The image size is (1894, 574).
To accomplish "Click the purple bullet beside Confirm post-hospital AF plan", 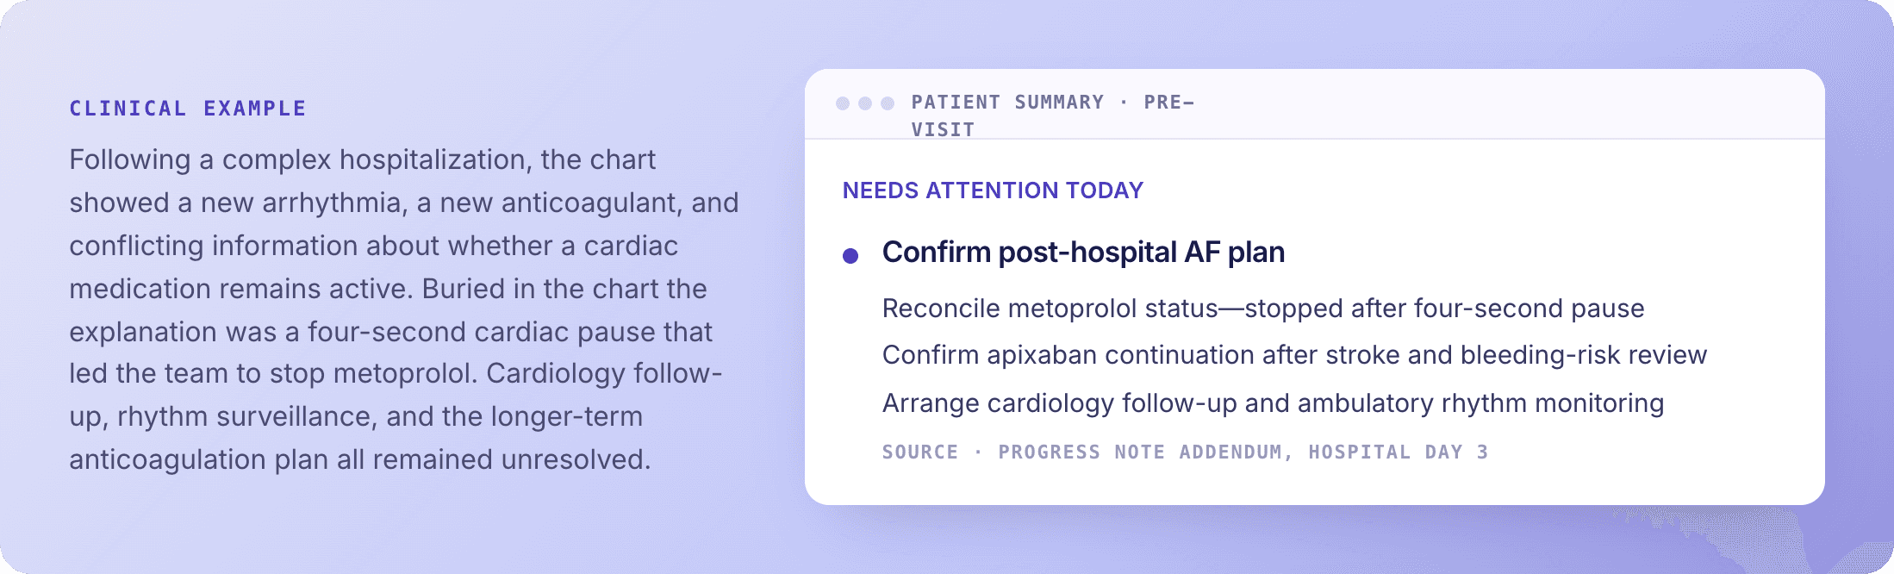I will (850, 256).
